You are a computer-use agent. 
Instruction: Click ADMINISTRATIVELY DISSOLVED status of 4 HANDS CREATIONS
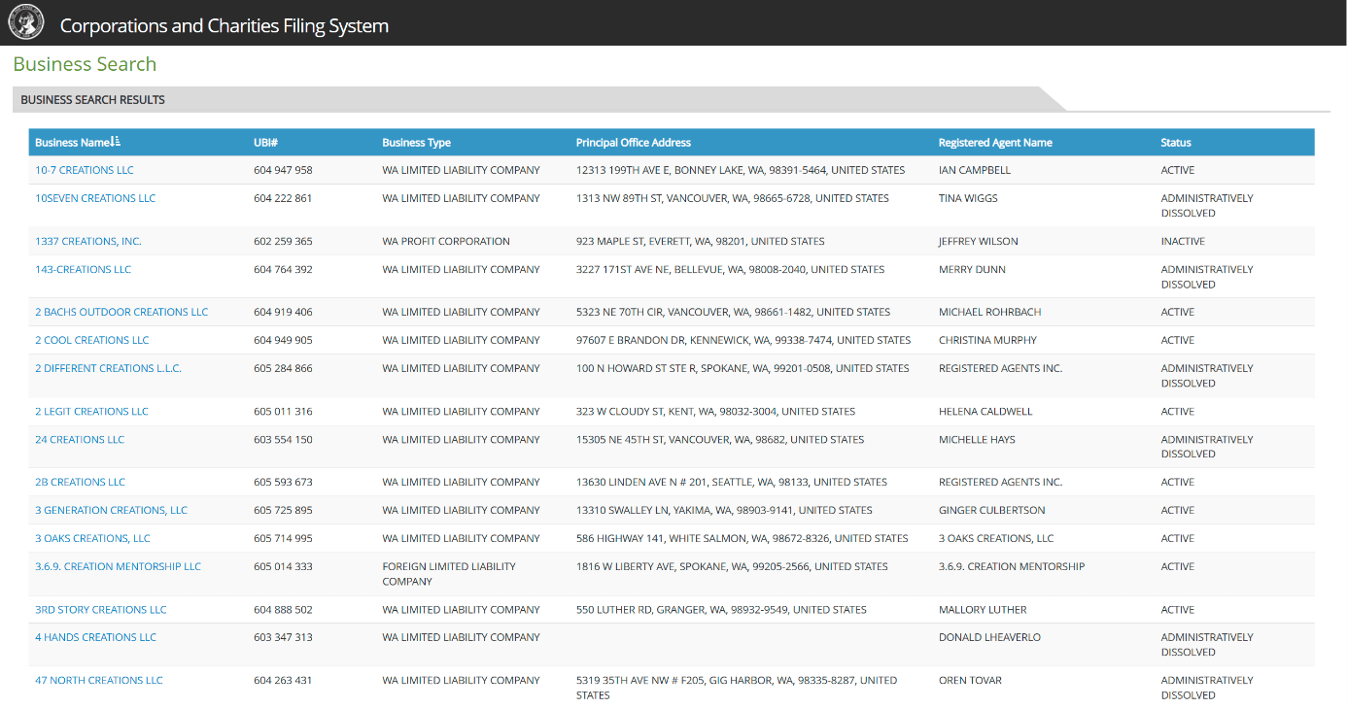[x=1207, y=645]
